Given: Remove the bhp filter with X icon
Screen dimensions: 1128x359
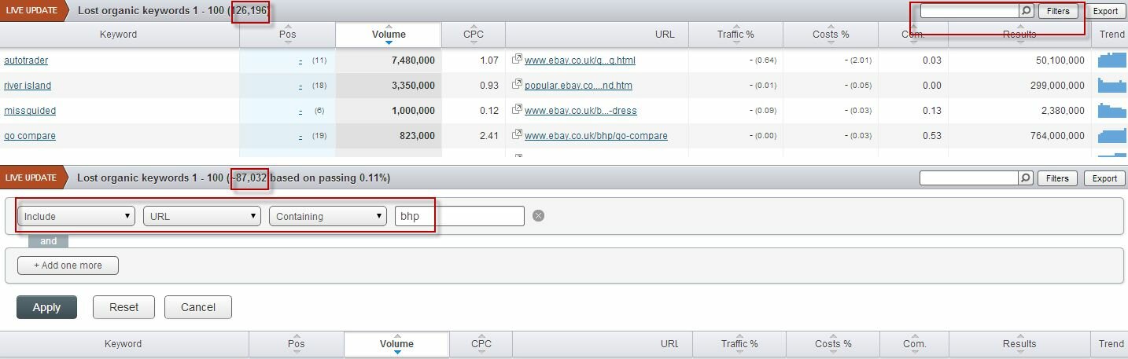Looking at the screenshot, I should (538, 216).
